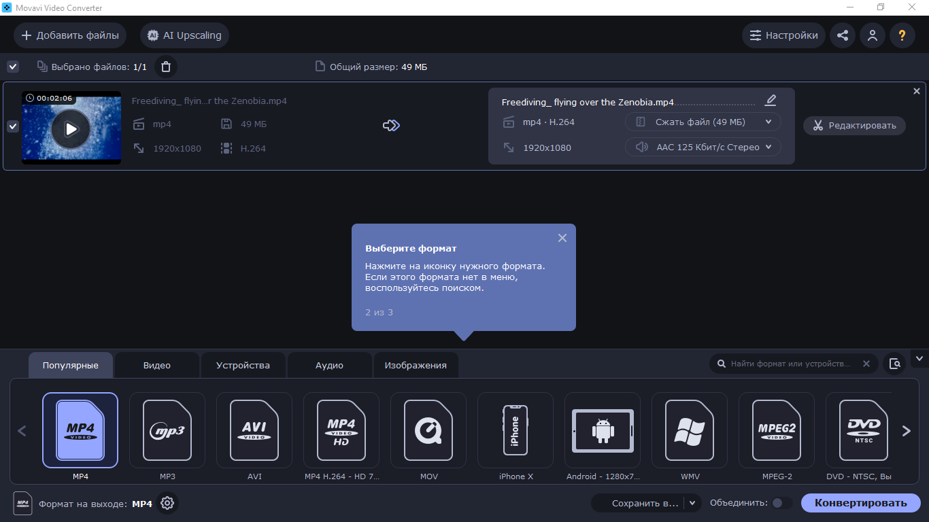Click the output format MP4 file icon
This screenshot has height=522, width=929.
(x=22, y=504)
